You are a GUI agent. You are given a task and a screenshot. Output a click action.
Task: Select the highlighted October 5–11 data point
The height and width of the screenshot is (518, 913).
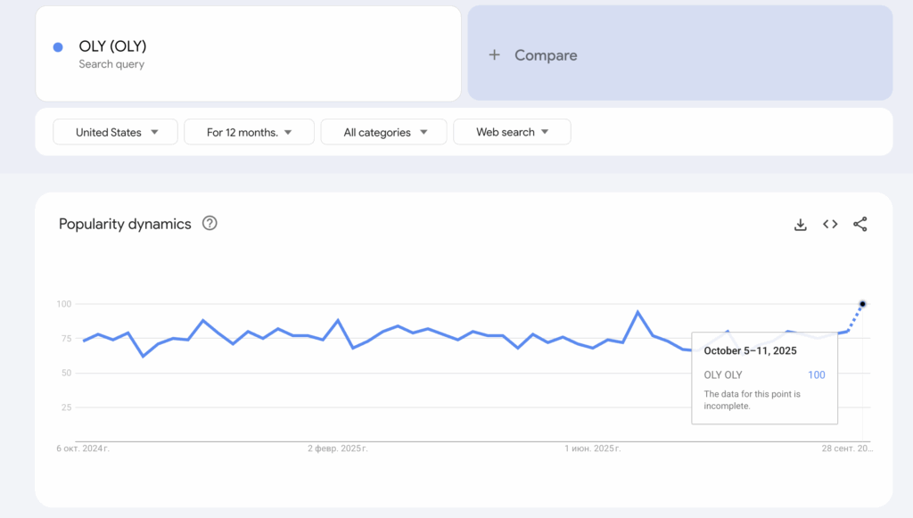tap(862, 304)
